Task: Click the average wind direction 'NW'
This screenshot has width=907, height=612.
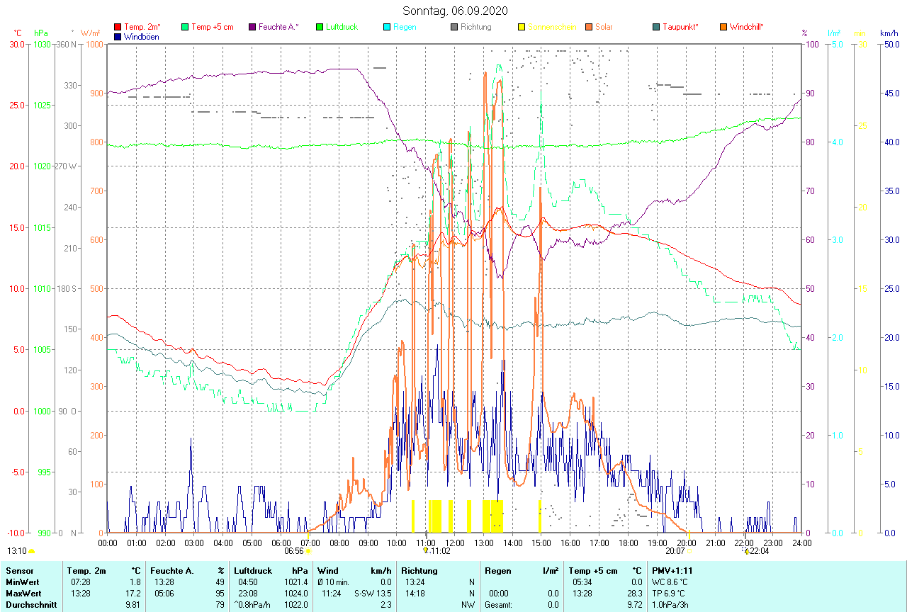Action: coord(468,604)
